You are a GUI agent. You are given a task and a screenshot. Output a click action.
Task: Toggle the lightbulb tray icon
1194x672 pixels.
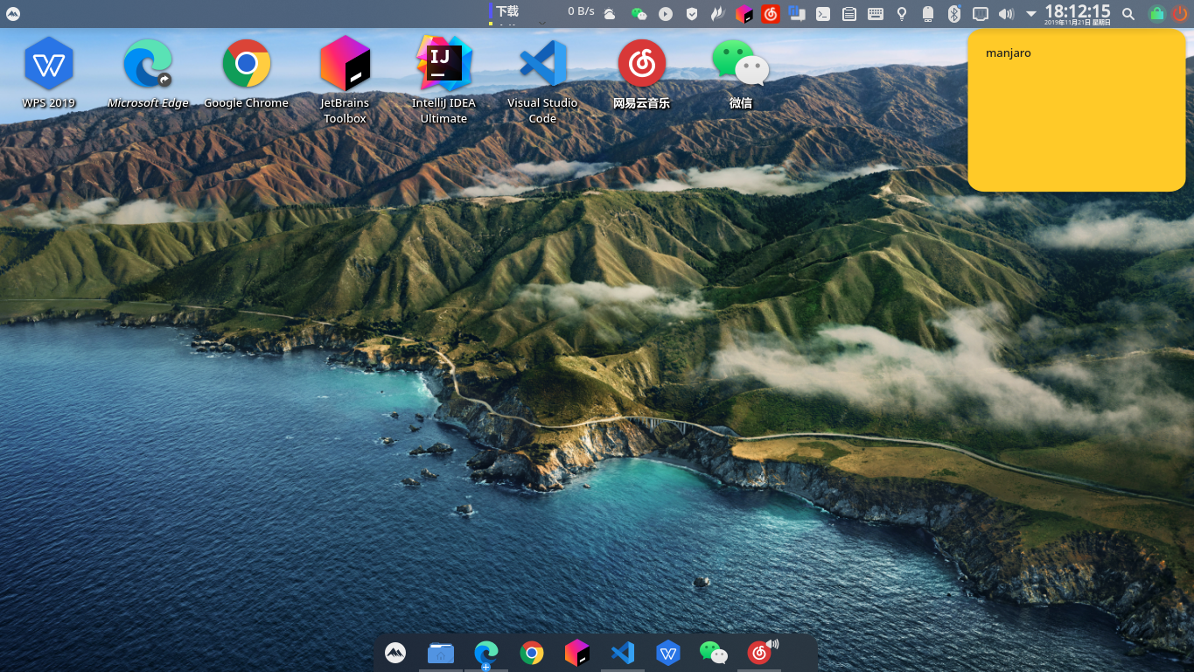coord(902,14)
